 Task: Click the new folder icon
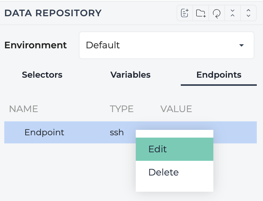(x=201, y=13)
